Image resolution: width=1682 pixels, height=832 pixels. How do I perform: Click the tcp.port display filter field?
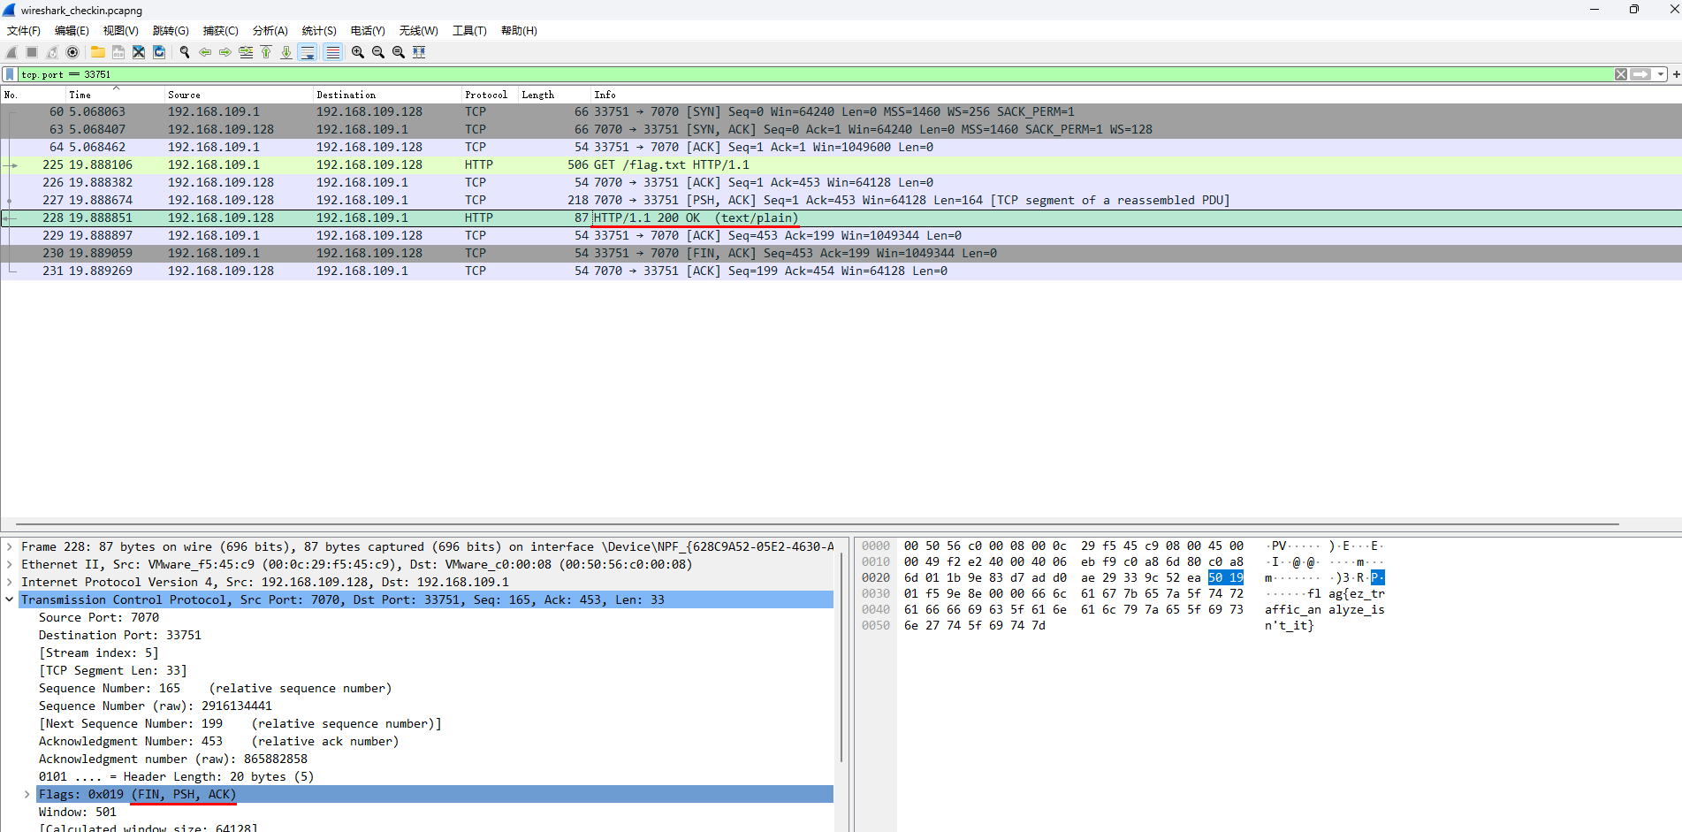795,74
